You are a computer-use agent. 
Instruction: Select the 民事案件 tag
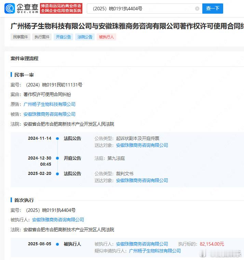pos(21,37)
